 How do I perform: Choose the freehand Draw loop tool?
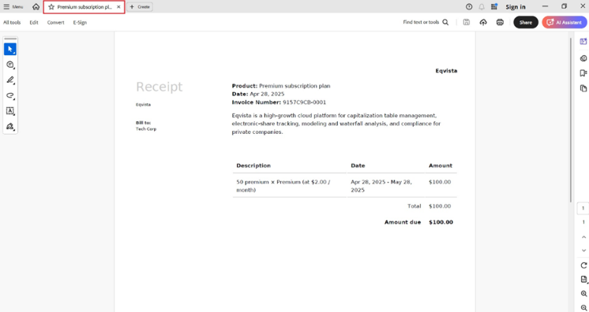click(x=10, y=95)
